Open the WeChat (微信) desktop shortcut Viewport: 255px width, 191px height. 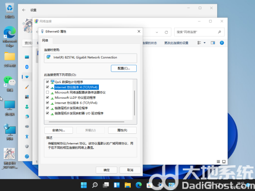[x=10, y=84]
